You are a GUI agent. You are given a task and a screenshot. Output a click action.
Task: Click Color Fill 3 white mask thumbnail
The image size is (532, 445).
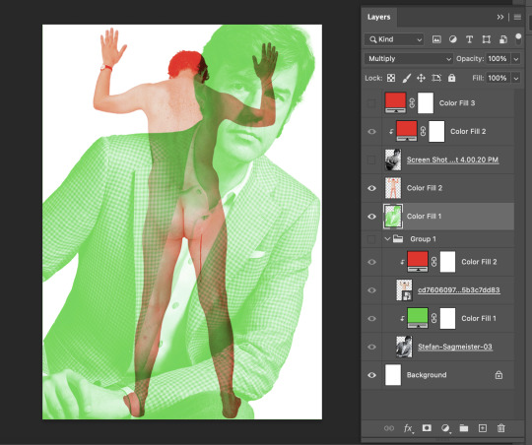coord(426,102)
